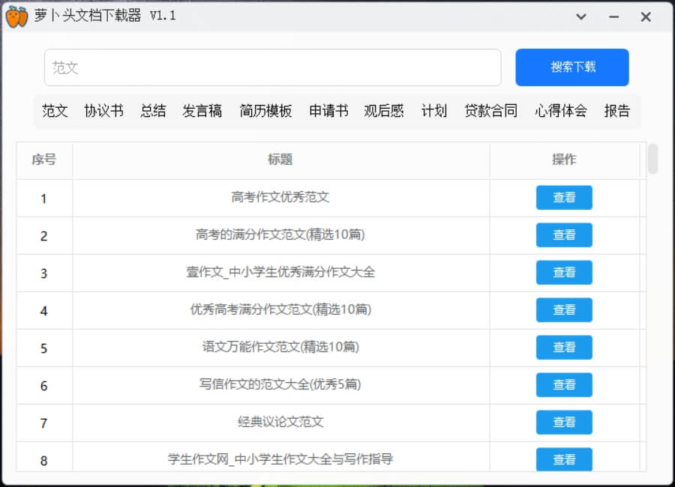675x487 pixels.
Task: Click the 操作 column header
Action: click(x=564, y=160)
